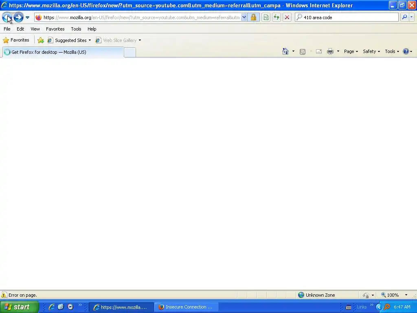Add to Favorites bar star-arrow icon
The height and width of the screenshot is (313, 417).
[x=41, y=40]
